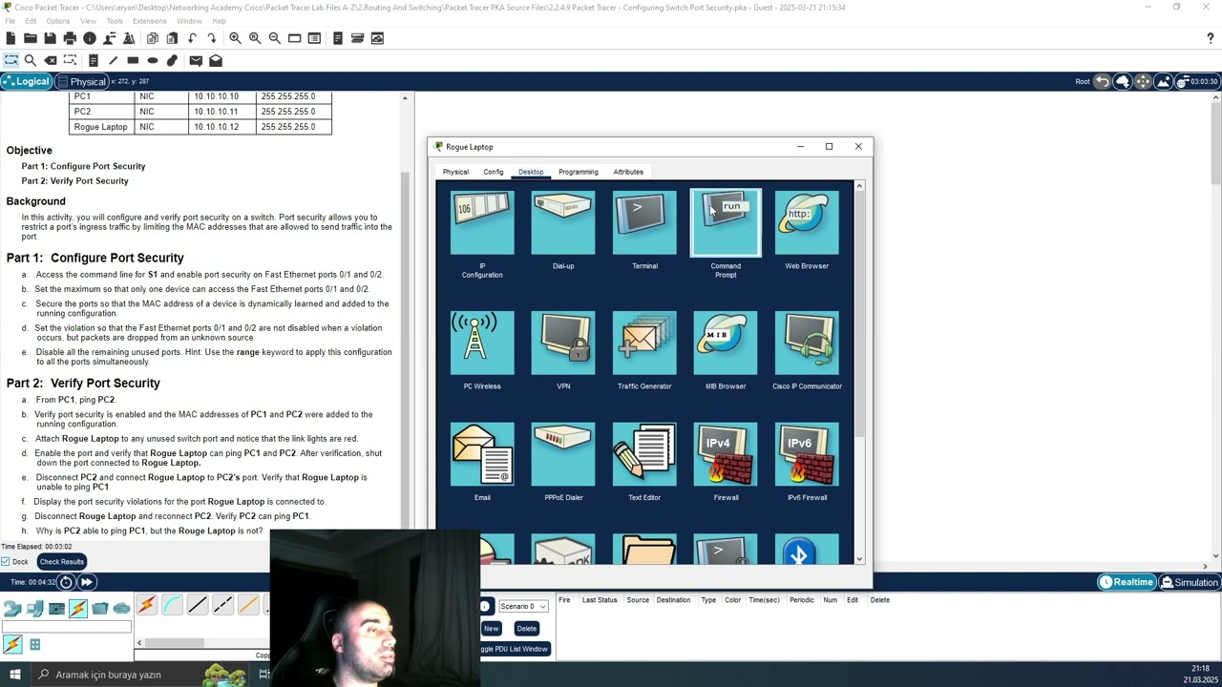Select the Draw Ellipse tool

tap(153, 60)
